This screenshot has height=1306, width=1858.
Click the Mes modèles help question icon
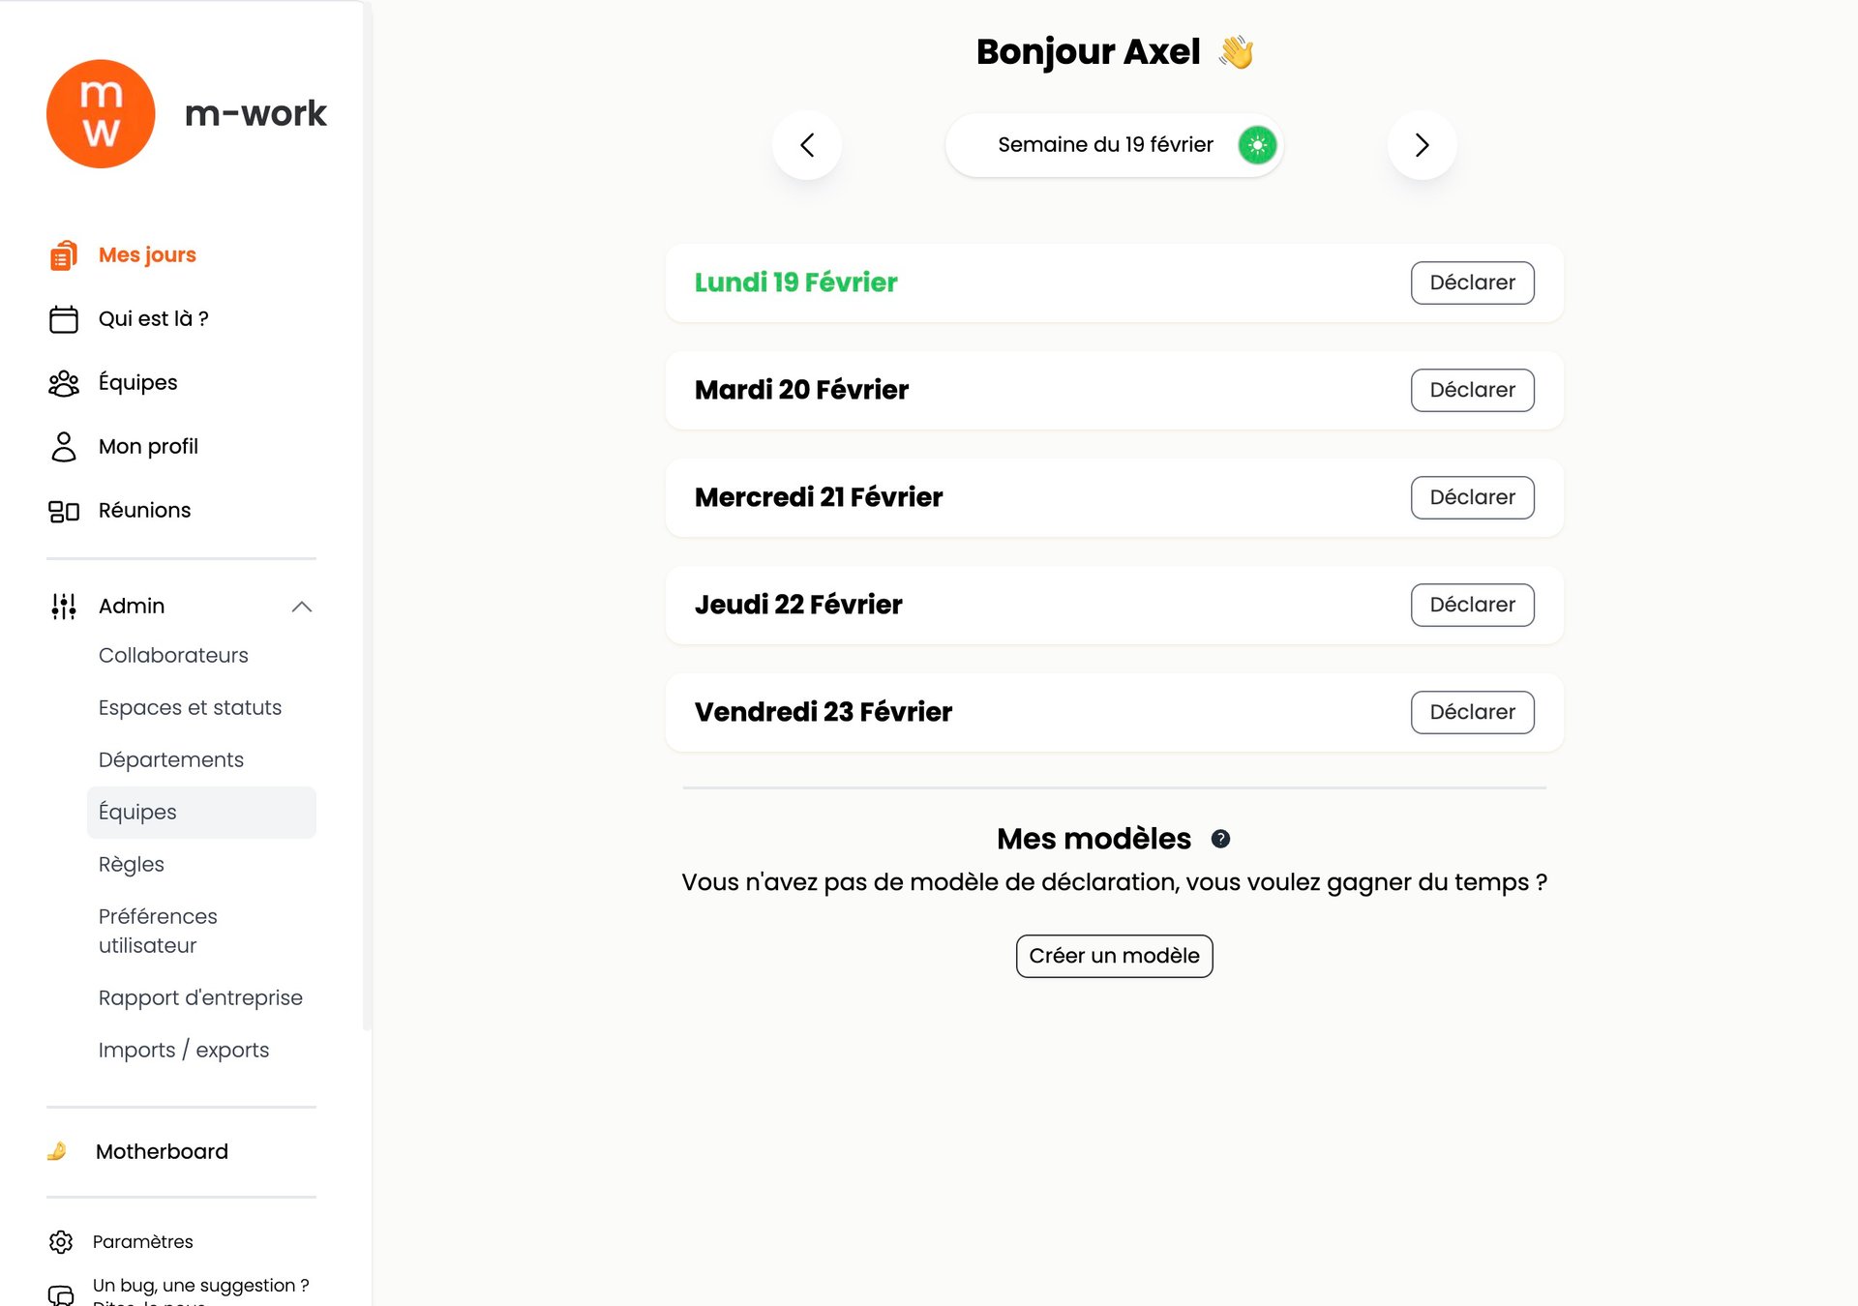click(x=1220, y=839)
